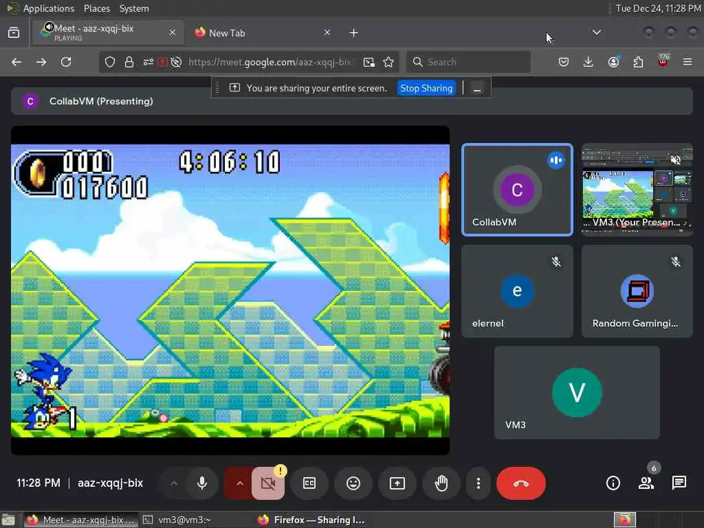Click the show desktop taskbar icon

click(8, 520)
